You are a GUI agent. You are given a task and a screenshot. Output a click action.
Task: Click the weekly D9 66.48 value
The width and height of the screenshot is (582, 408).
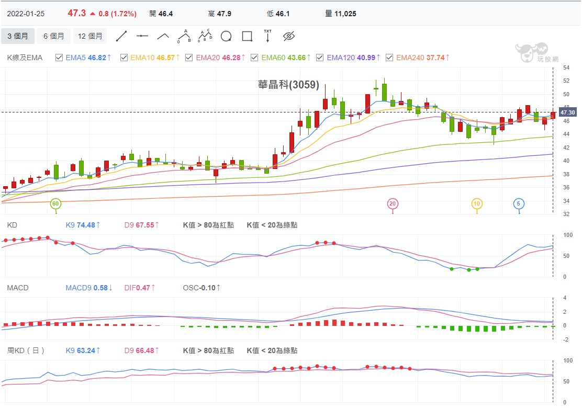[141, 350]
